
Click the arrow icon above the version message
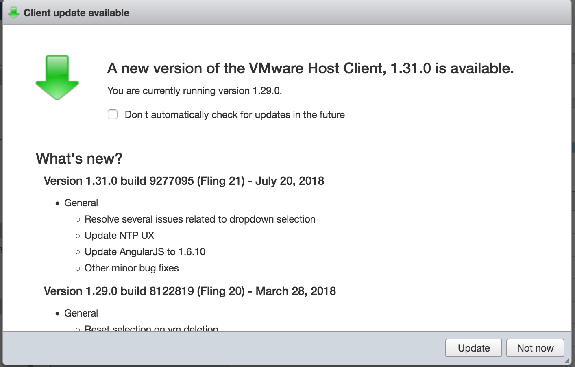click(57, 75)
